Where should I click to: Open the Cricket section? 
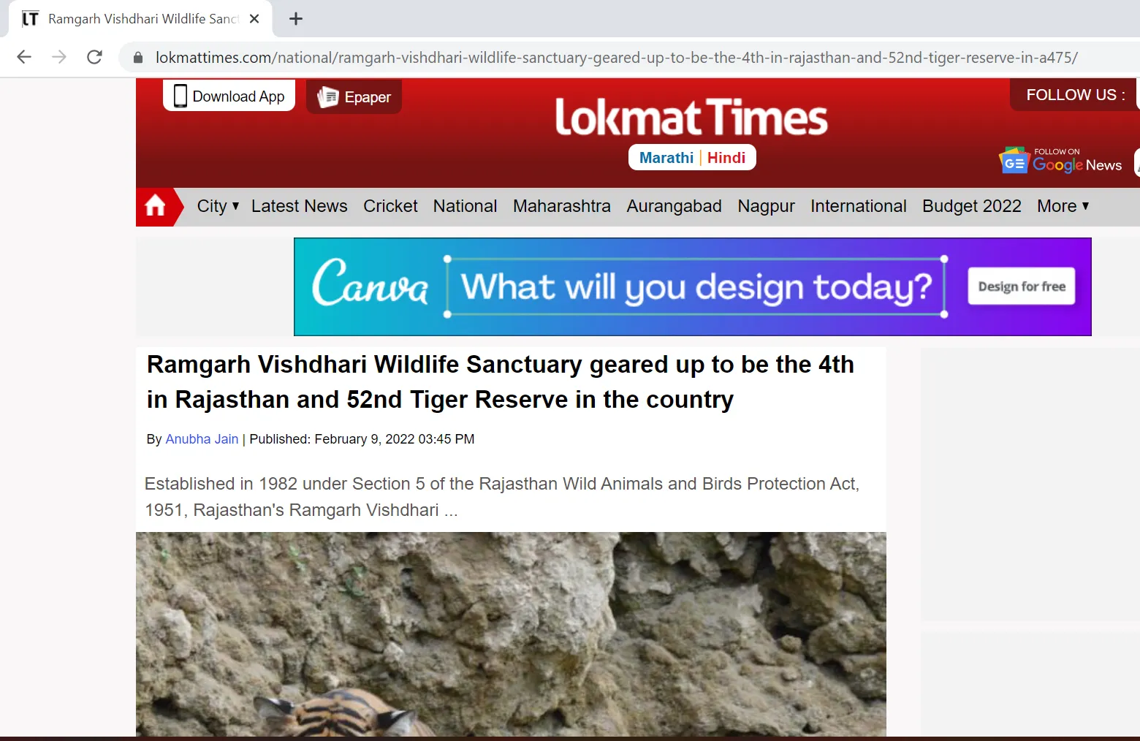[390, 206]
